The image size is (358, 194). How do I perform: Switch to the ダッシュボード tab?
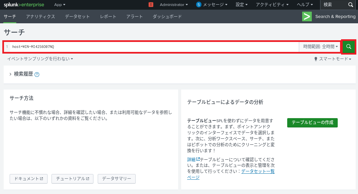pos(167,17)
